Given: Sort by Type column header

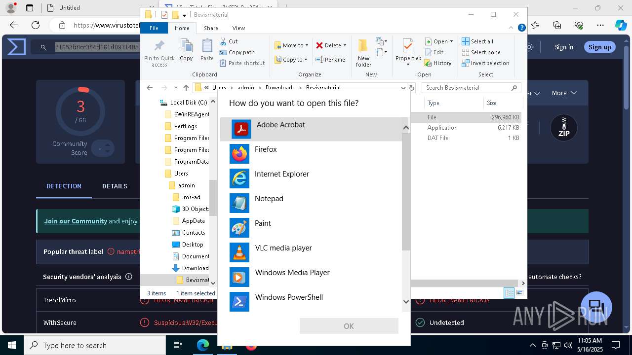Looking at the screenshot, I should (453, 103).
